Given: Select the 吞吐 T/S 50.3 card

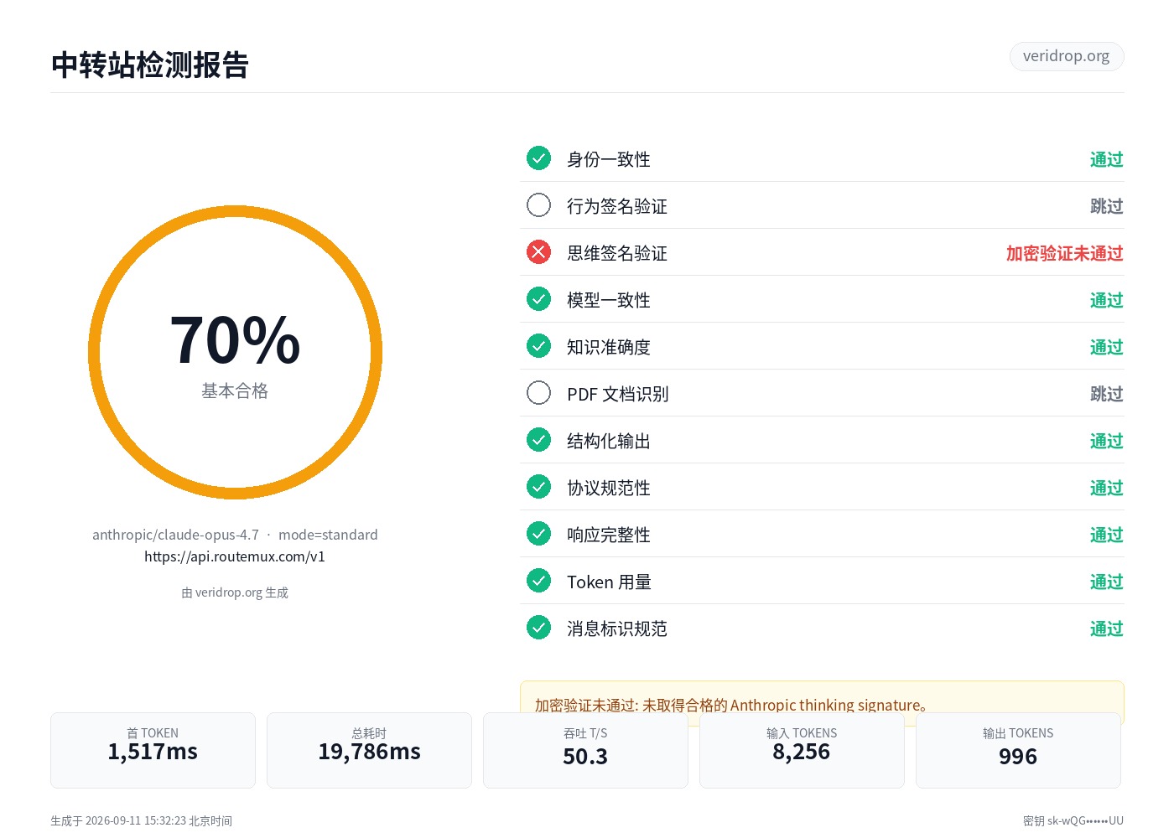Looking at the screenshot, I should [x=585, y=750].
